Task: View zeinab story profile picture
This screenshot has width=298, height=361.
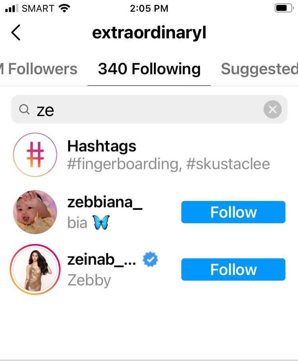Action: coord(35,269)
